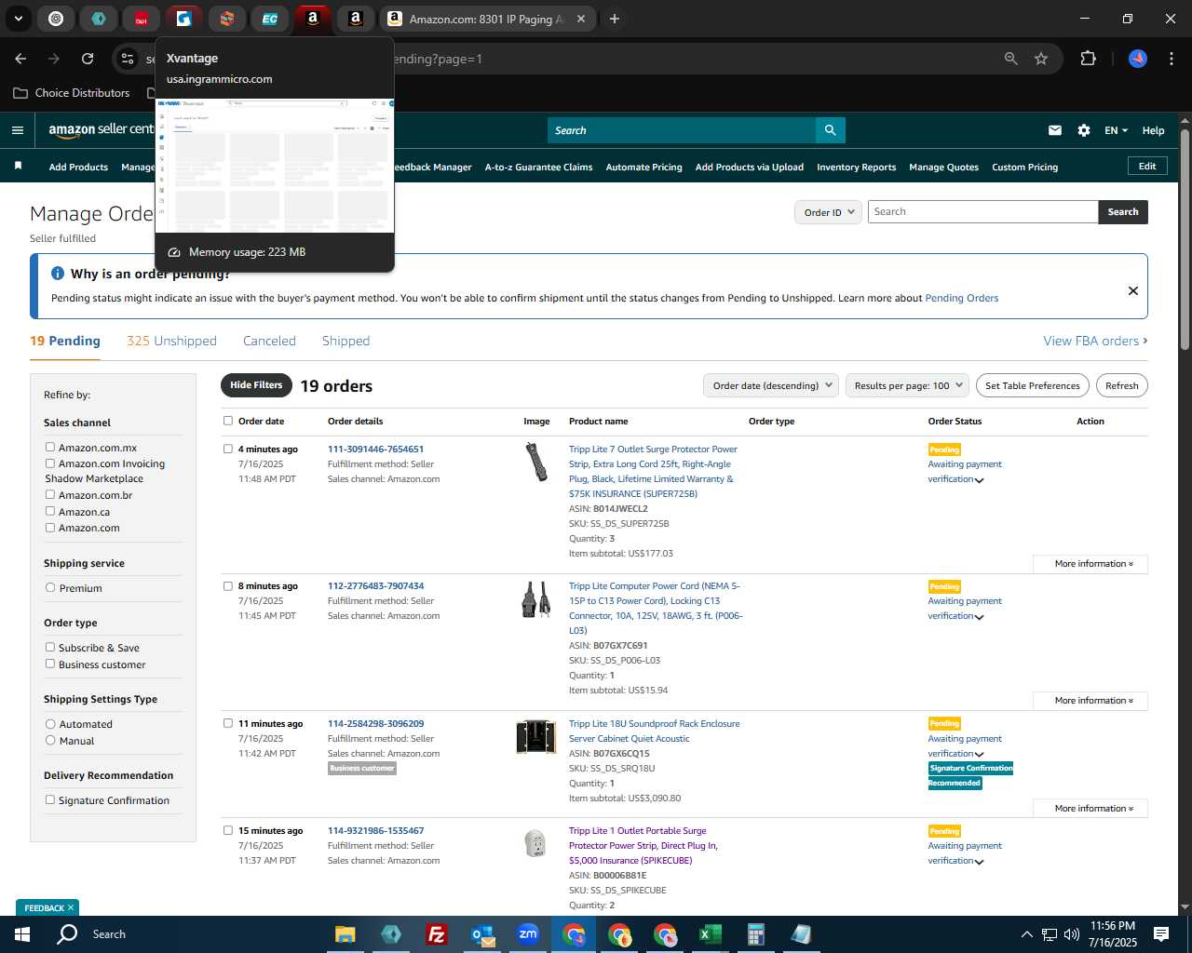The width and height of the screenshot is (1192, 953).
Task: Open a new browser tab
Action: [615, 19]
